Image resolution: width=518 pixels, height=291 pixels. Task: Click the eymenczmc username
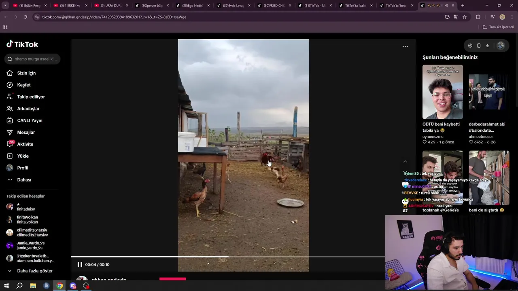pyautogui.click(x=433, y=137)
